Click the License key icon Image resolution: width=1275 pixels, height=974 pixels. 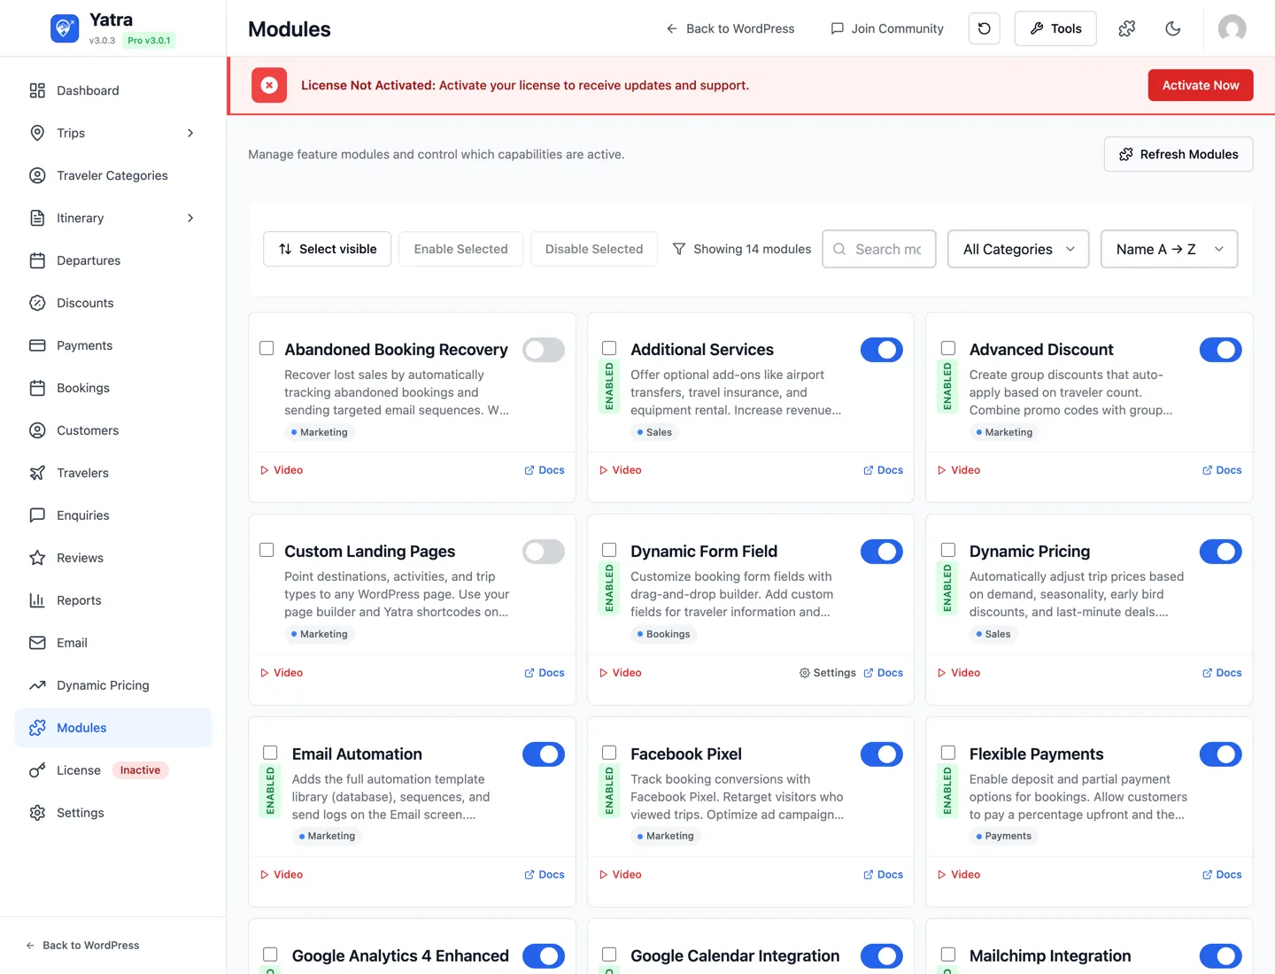37,770
